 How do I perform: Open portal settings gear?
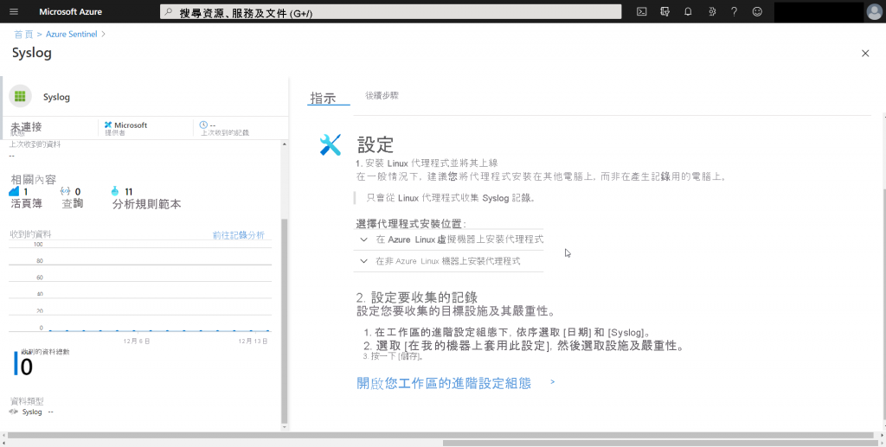point(711,11)
